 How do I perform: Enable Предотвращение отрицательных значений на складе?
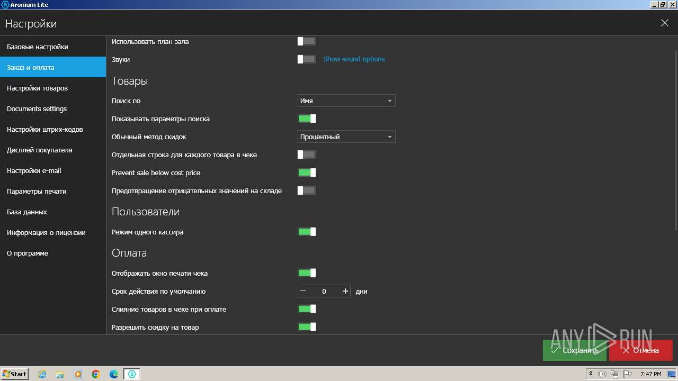point(307,190)
